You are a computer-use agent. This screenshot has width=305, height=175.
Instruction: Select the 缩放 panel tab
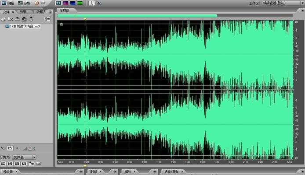point(127,171)
